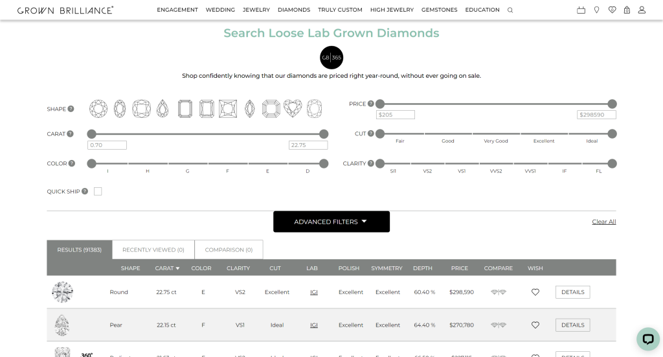Click the minimum carat slider handle
The width and height of the screenshot is (663, 357).
[92, 134]
